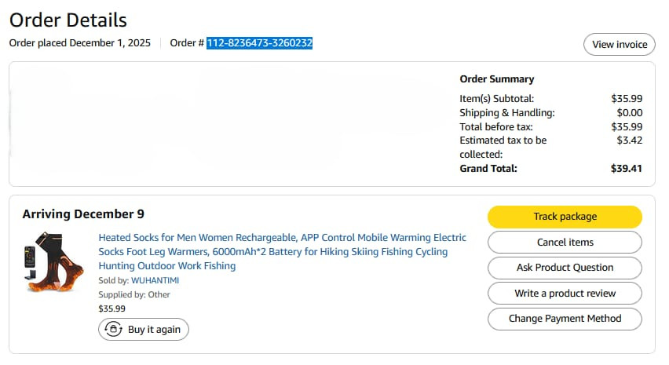Click the Order placed December 1, 2025 text

[80, 43]
